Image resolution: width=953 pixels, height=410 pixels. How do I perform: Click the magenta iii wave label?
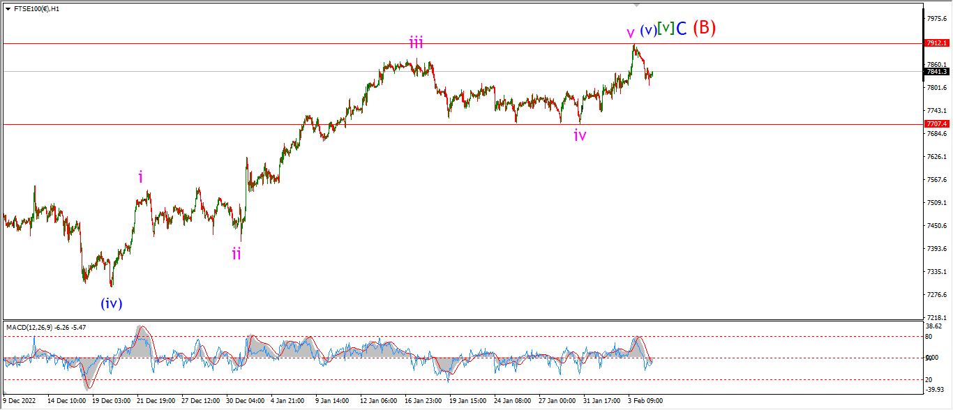pos(416,43)
